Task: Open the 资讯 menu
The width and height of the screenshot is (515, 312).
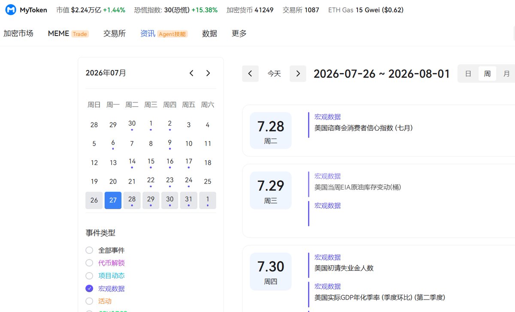Action: (148, 33)
